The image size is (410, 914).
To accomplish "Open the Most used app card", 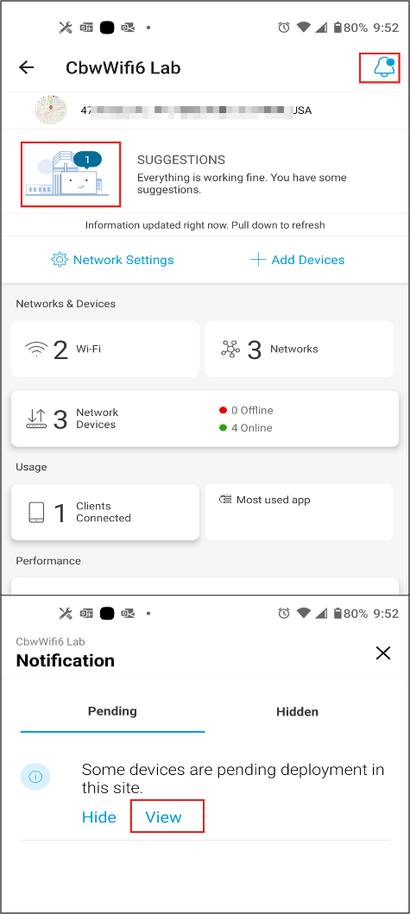I will 300,512.
